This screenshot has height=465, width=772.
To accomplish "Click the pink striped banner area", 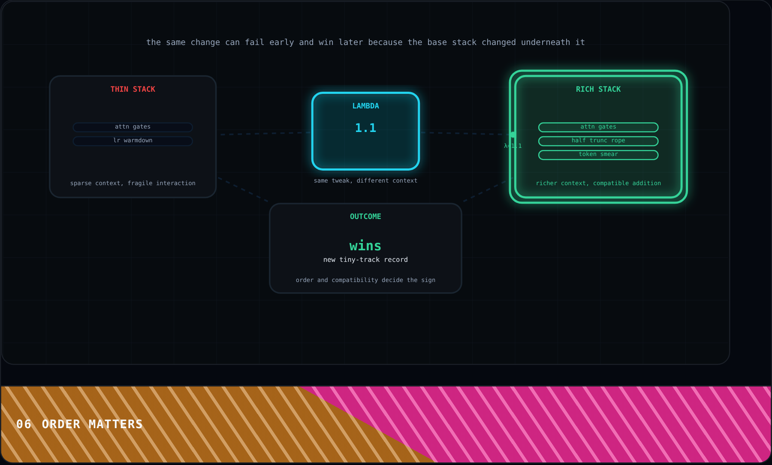I will 600,424.
